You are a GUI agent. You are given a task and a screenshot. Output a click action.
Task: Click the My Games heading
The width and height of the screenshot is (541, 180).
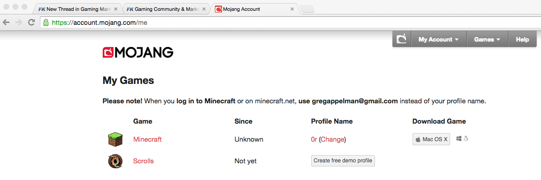[x=128, y=81]
